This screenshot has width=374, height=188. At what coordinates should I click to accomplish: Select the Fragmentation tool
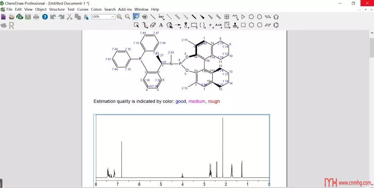click(x=145, y=25)
